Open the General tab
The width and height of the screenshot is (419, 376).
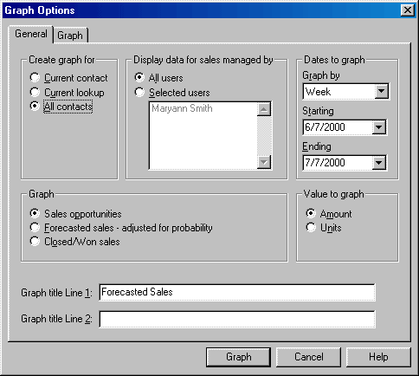tap(31, 34)
